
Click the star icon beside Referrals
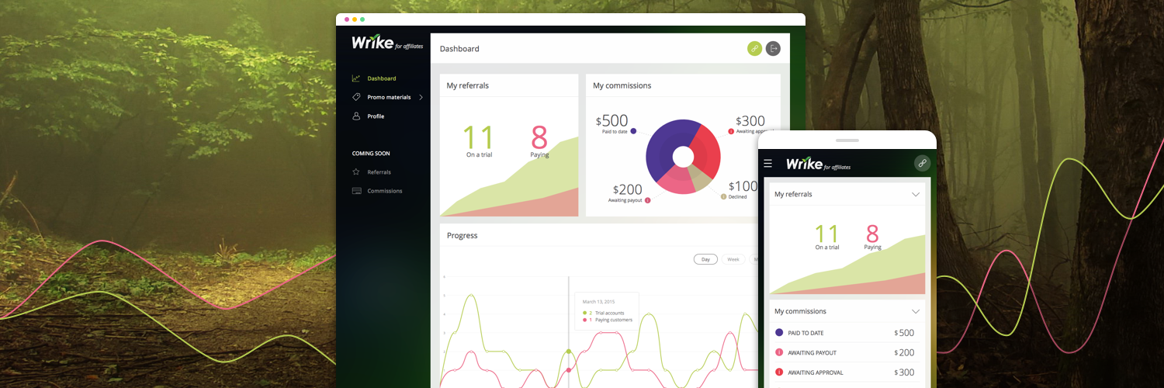tap(356, 171)
